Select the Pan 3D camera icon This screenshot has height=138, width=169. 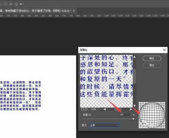(11, 4)
